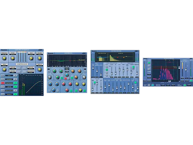
Task: Click the Oxford Reverb tail display
Action: click(121, 57)
